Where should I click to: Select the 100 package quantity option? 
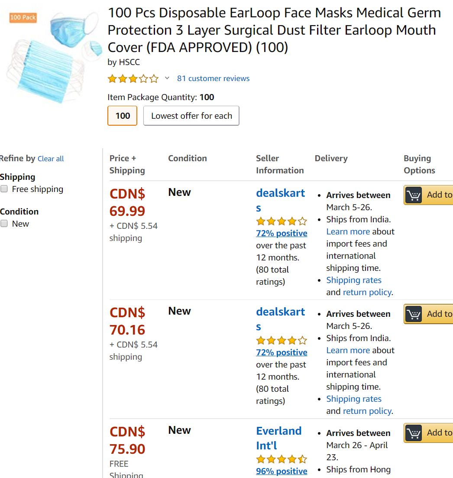coord(123,116)
